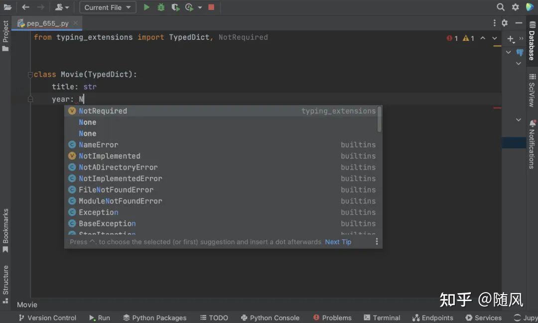538x323 pixels.
Task: Open the Current File run configuration dropdown
Action: [108, 7]
